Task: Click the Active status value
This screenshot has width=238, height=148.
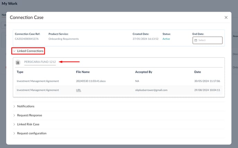Action: [166, 39]
